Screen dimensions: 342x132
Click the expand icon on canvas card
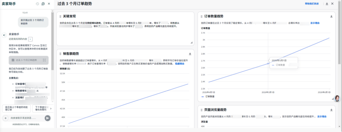(x=44, y=60)
